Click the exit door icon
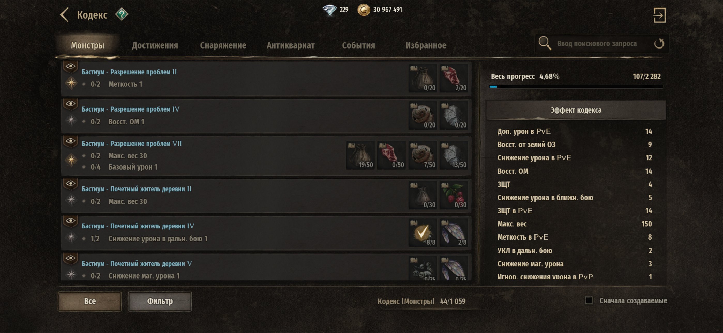Screen dimensions: 723x333 pos(659,15)
